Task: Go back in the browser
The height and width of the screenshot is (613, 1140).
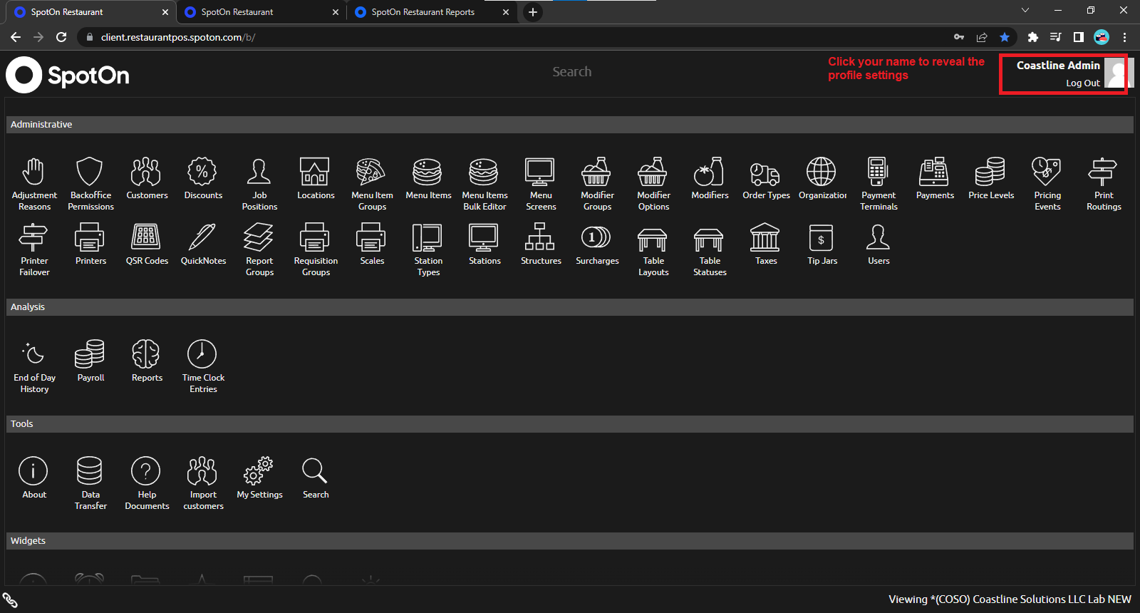Action: pyautogui.click(x=16, y=37)
